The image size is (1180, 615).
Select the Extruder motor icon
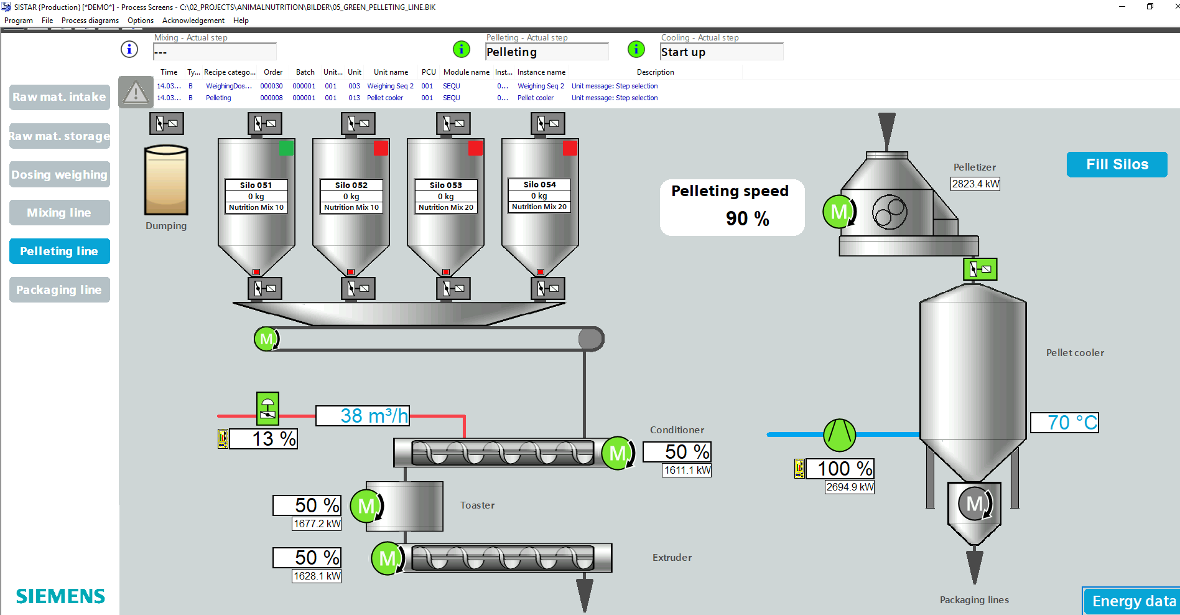pos(387,558)
